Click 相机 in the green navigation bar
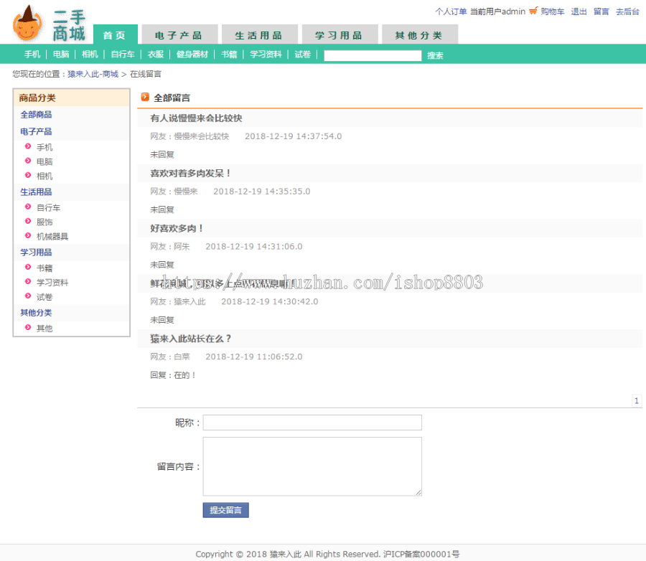 coord(90,55)
